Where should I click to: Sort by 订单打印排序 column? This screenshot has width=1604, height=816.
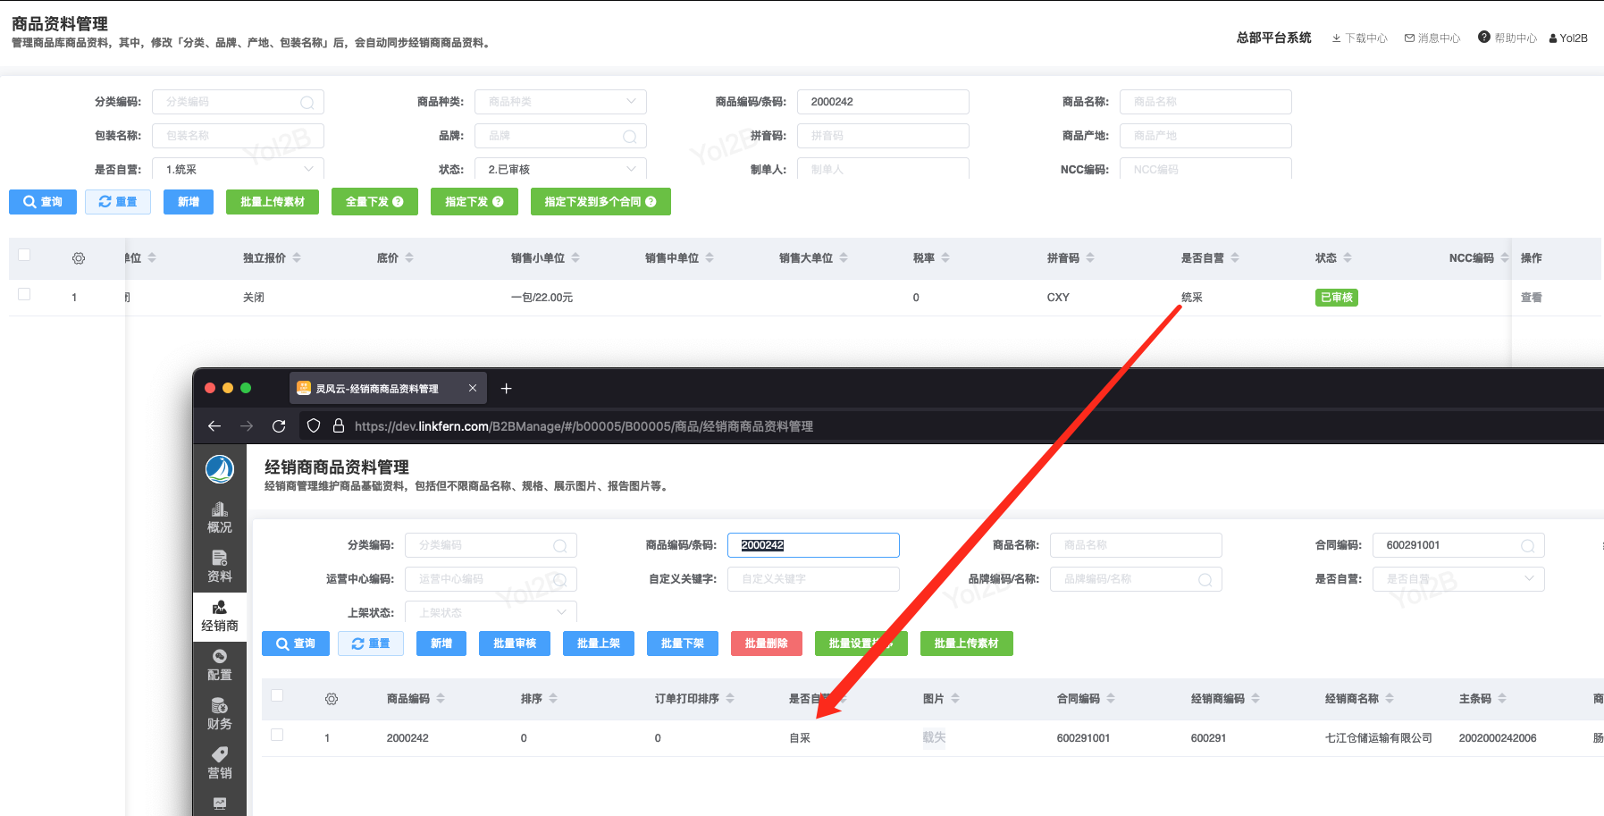click(x=730, y=699)
